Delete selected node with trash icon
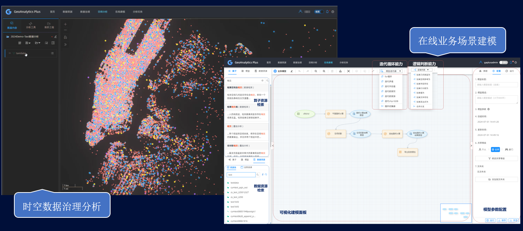This screenshot has width=523, height=231. click(332, 71)
